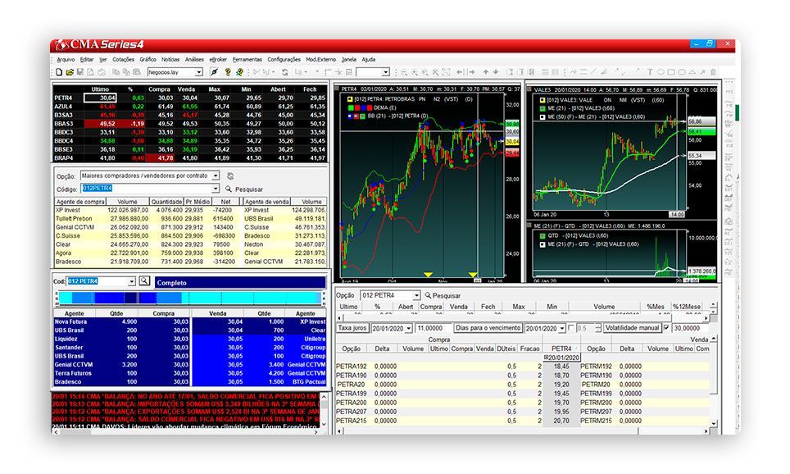Select the horizontal parallel lines tool
790x474 pixels.
coord(583,72)
